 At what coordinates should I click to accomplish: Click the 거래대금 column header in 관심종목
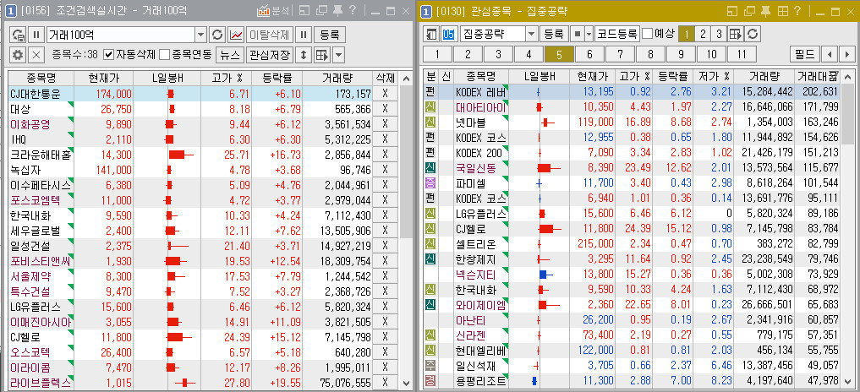pos(817,76)
